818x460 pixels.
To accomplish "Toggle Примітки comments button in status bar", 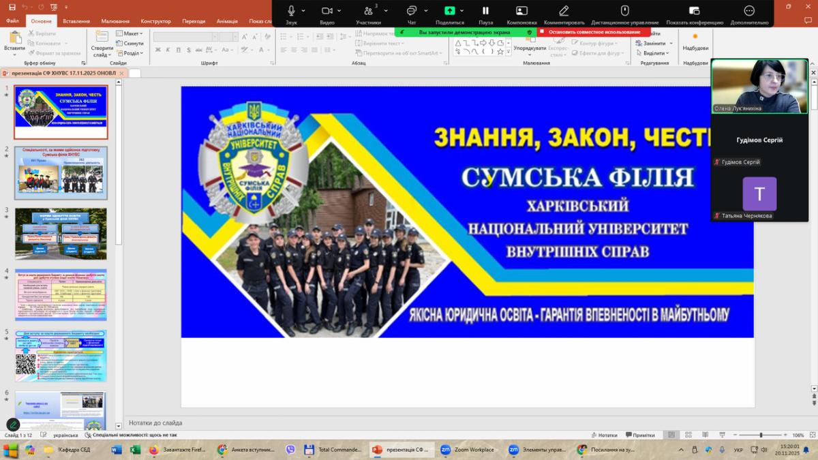I will [639, 435].
